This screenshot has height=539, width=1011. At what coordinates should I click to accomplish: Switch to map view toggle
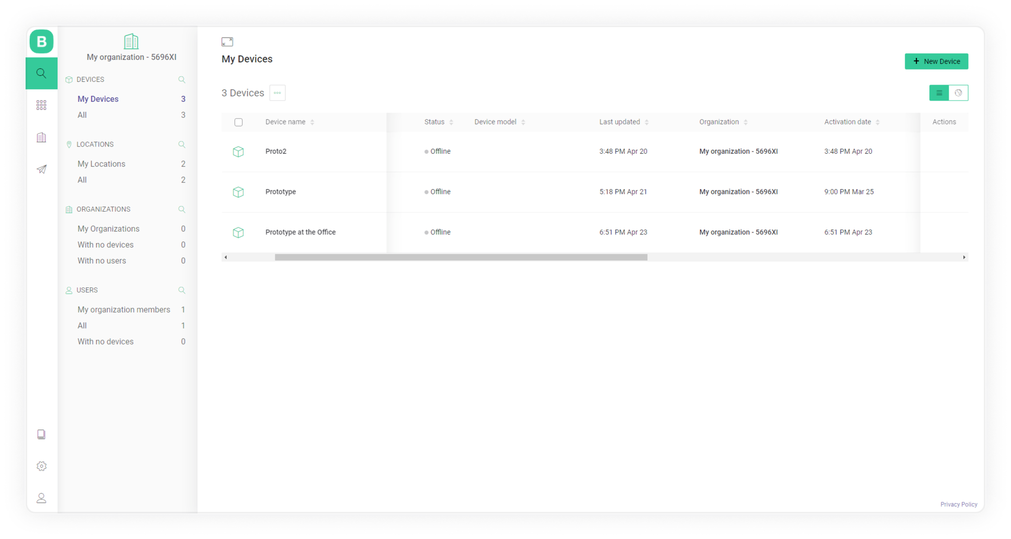point(958,93)
